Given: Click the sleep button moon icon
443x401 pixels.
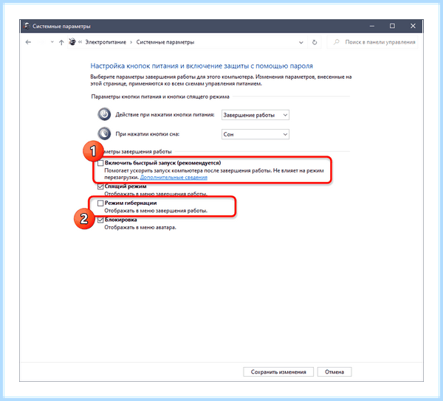Looking at the screenshot, I should tap(104, 133).
